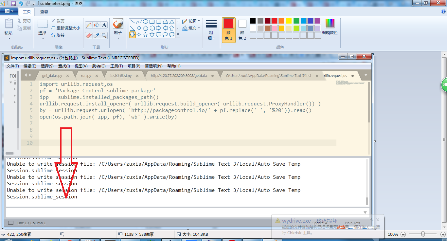Choose the straight Line shape
This screenshot has width=447, height=241.
(133, 22)
